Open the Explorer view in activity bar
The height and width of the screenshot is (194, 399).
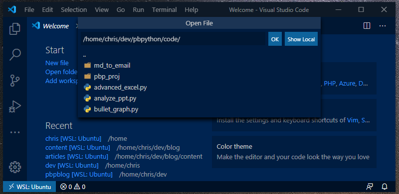tap(15, 29)
